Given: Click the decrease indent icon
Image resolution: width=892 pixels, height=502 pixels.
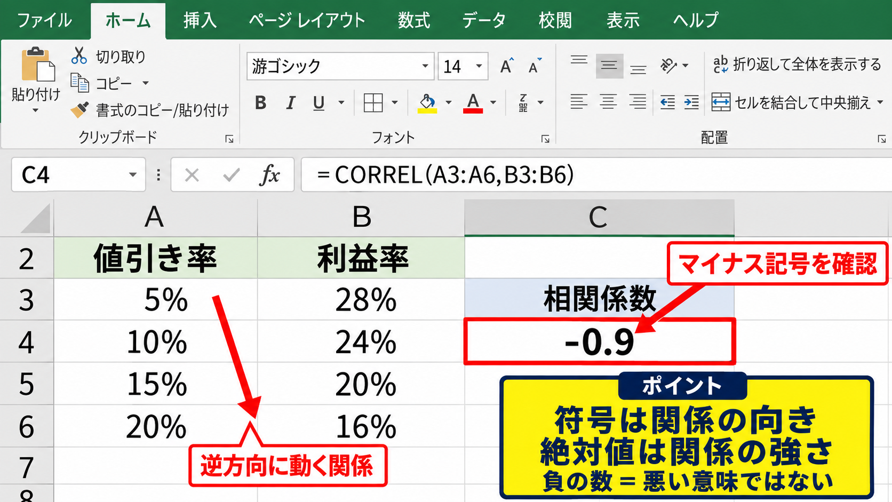Looking at the screenshot, I should [667, 102].
